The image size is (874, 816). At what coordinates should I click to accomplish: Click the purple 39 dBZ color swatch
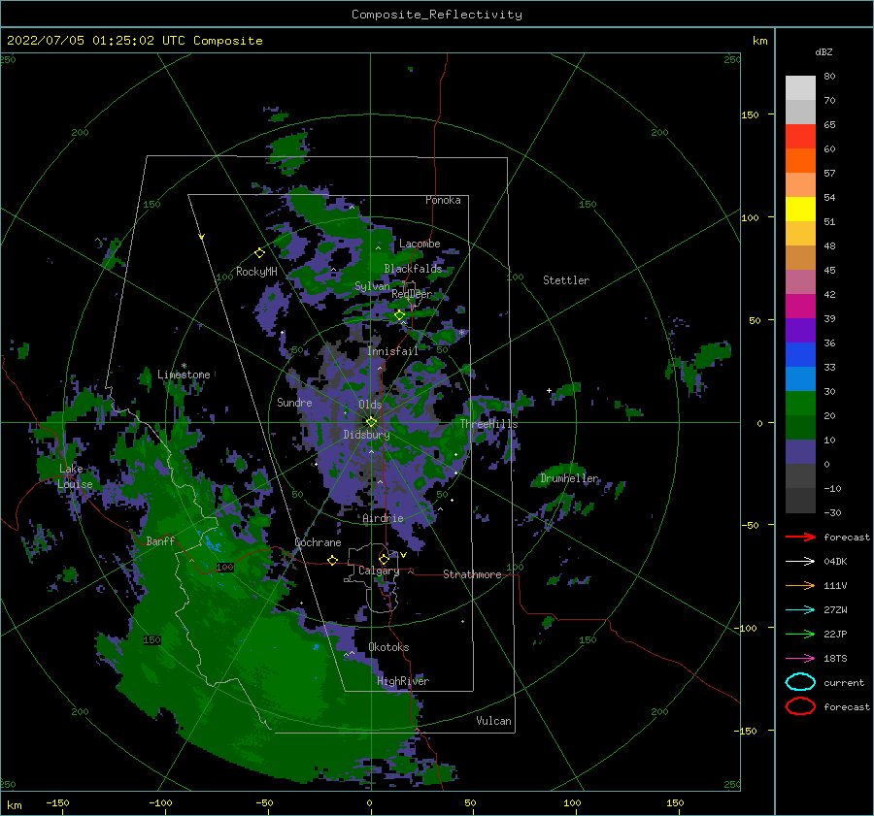(800, 330)
